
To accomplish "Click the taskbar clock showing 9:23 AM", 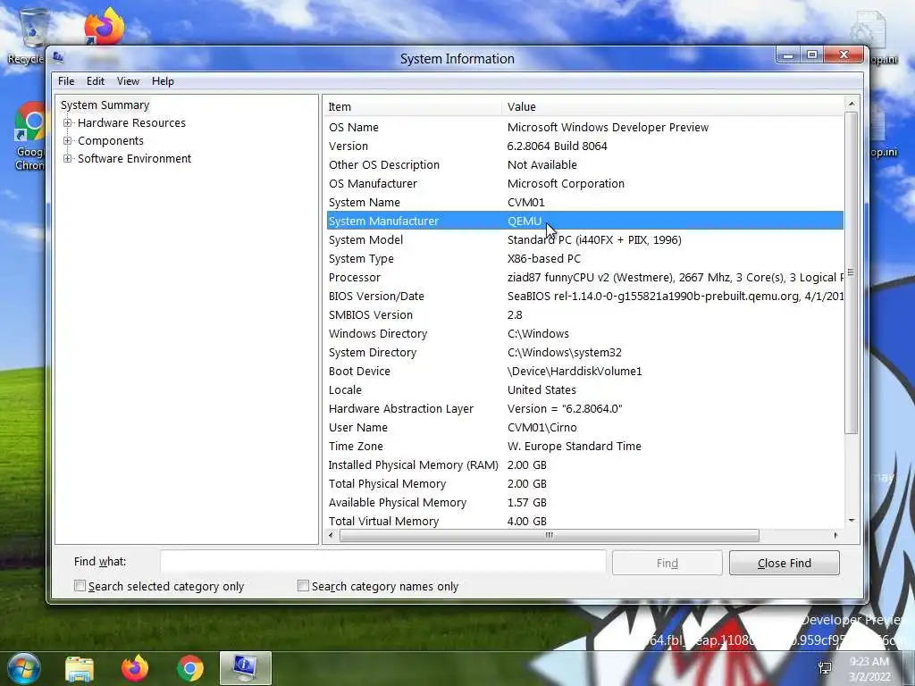I will (869, 669).
